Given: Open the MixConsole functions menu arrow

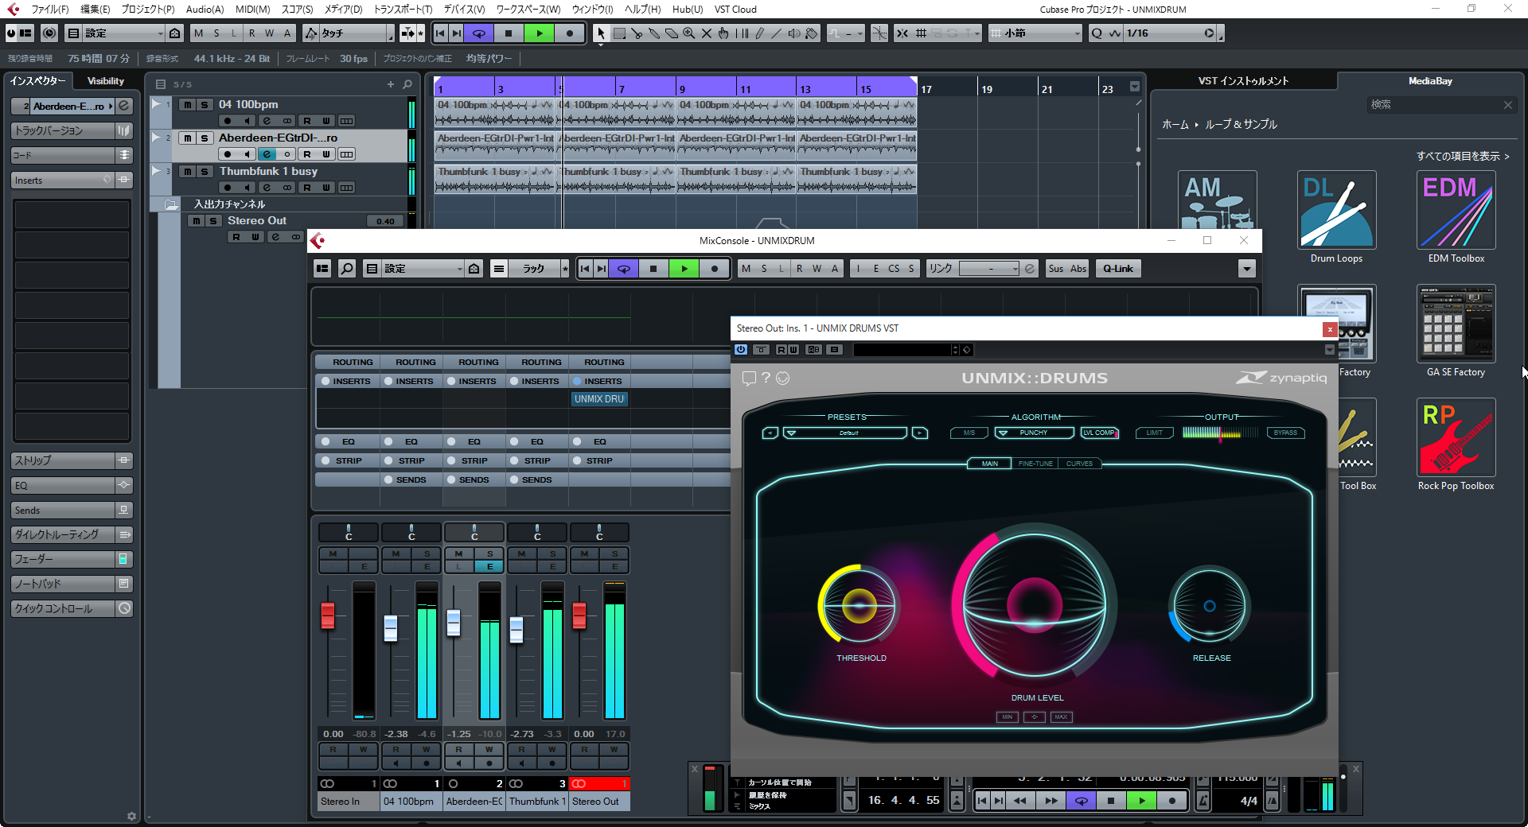Looking at the screenshot, I should pos(1247,269).
